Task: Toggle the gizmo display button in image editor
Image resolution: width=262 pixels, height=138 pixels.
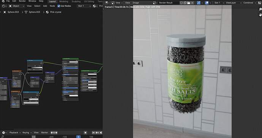Action: (x=199, y=3)
